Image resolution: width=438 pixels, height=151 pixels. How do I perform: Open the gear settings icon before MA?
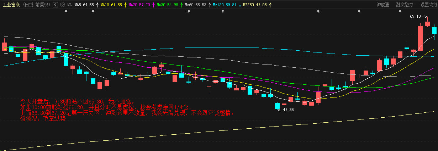(x=63, y=5)
